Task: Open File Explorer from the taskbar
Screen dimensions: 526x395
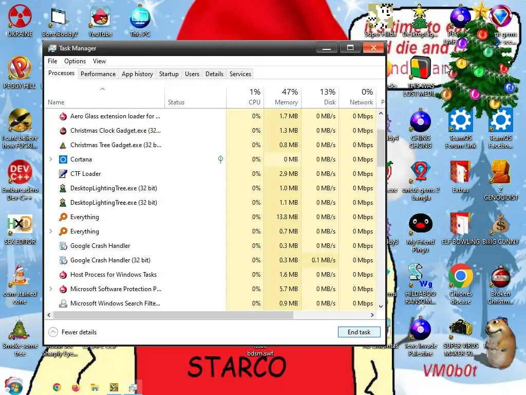Action: (x=95, y=387)
